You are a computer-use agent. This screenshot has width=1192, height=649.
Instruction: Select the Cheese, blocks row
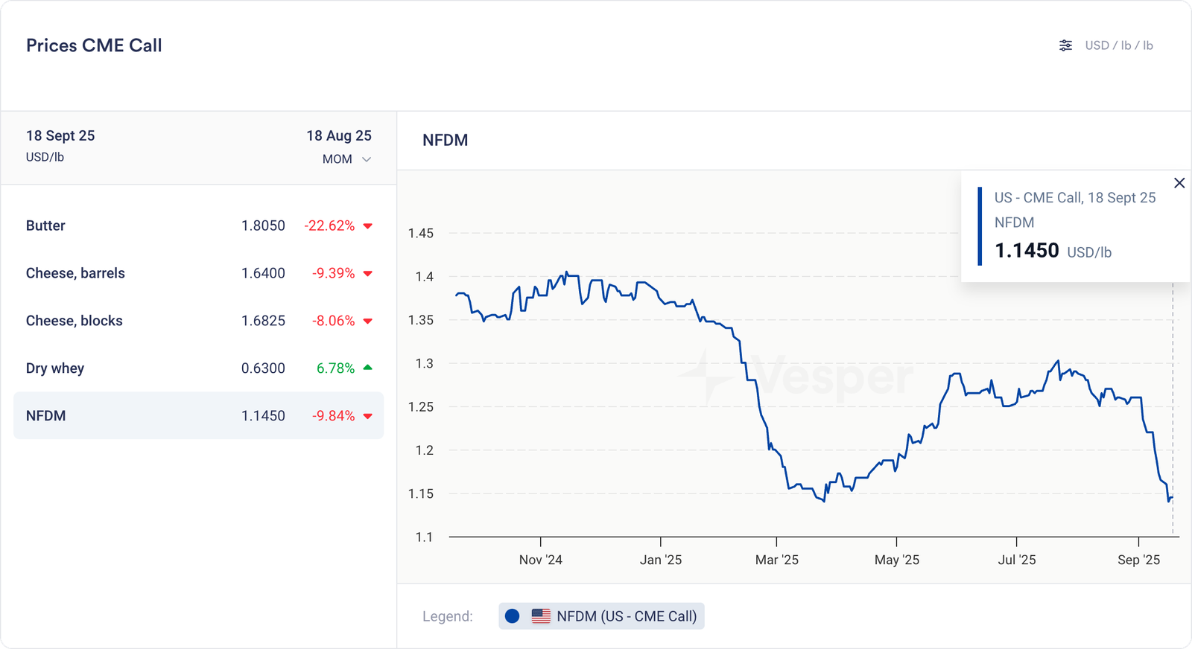[198, 321]
